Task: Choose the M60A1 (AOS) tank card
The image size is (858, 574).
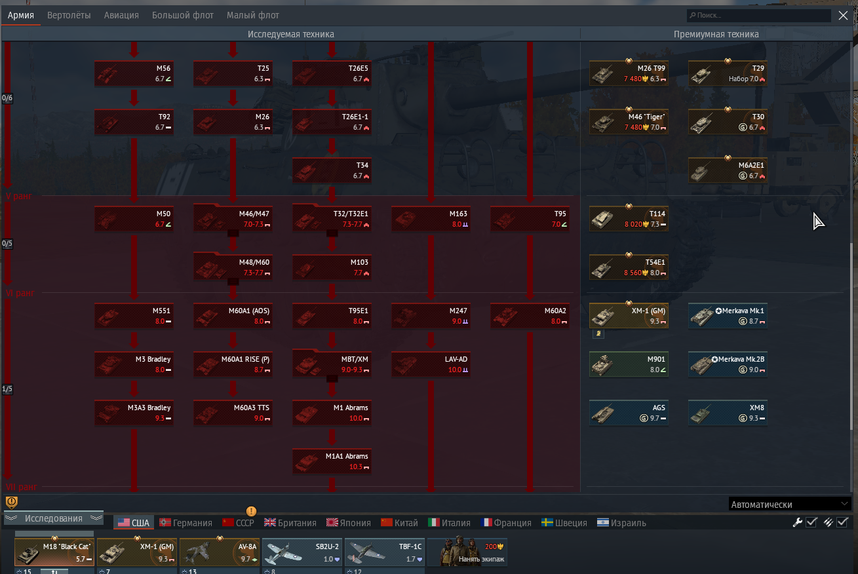Action: [x=233, y=316]
